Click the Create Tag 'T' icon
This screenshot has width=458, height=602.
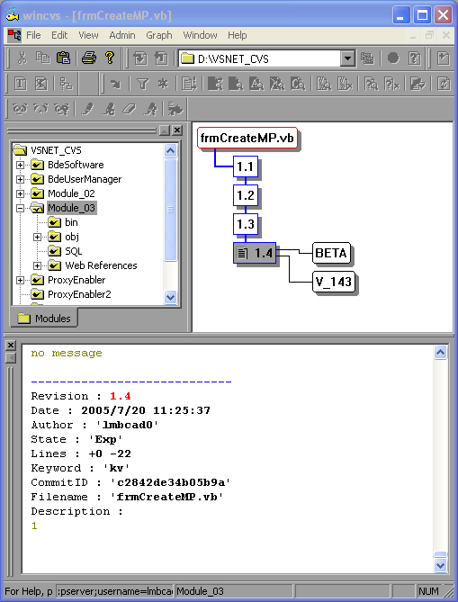(21, 84)
